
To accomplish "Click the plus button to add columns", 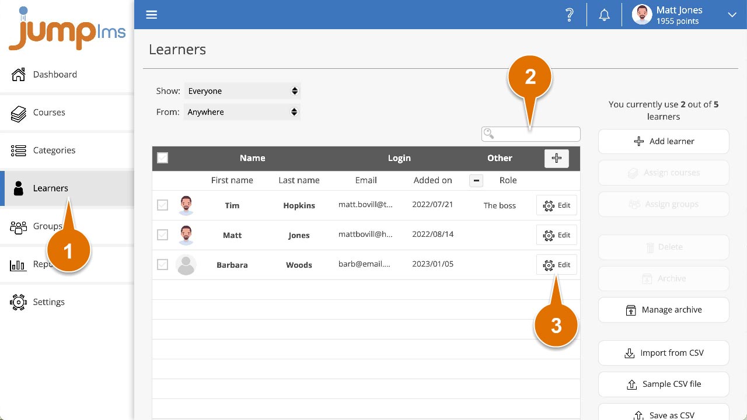I will click(x=557, y=158).
